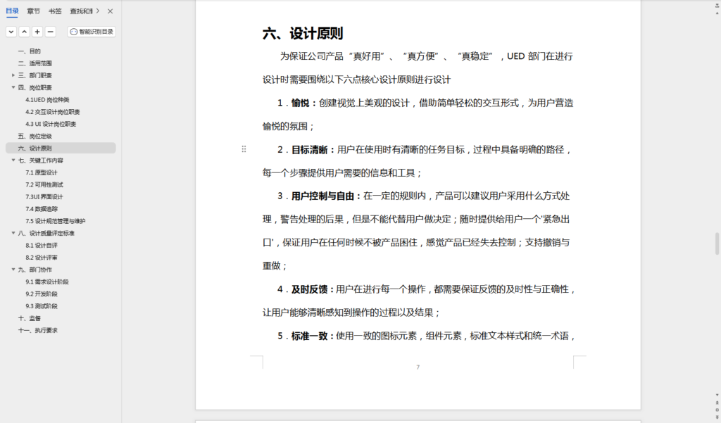The width and height of the screenshot is (721, 423).
Task: Go to 7.3UI 界面设计 section
Action: 44,197
